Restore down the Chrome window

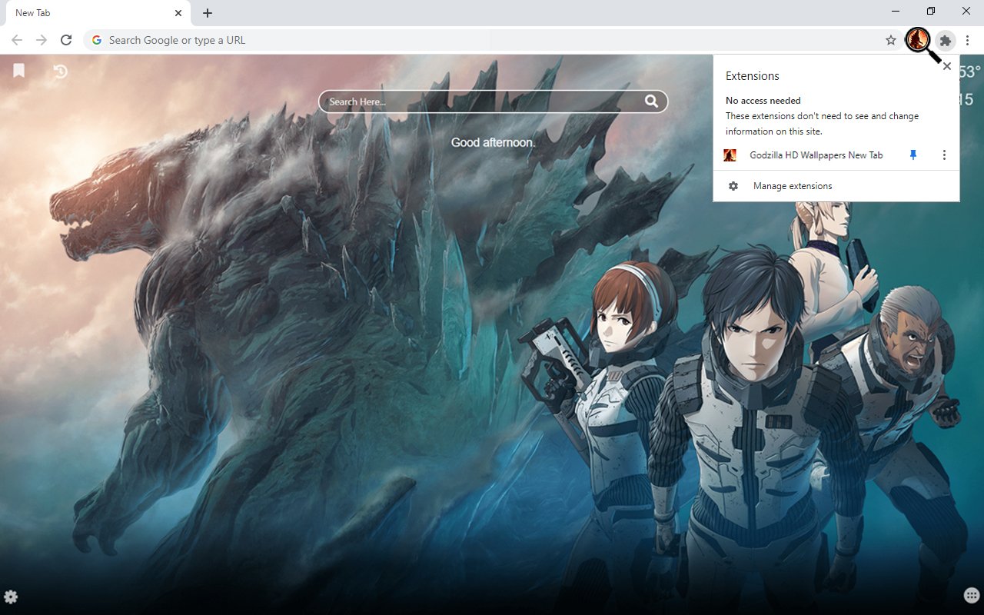[x=931, y=11]
